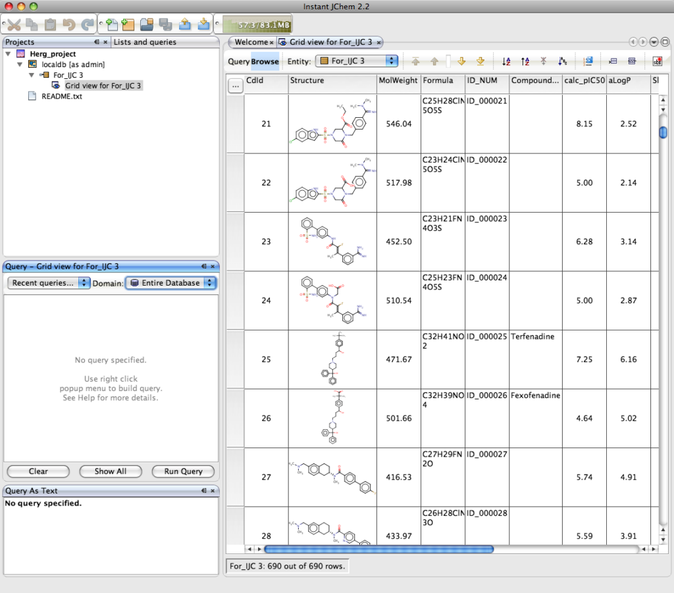Select the Cut (scissors) icon
This screenshot has width=674, height=593.
tap(13, 24)
